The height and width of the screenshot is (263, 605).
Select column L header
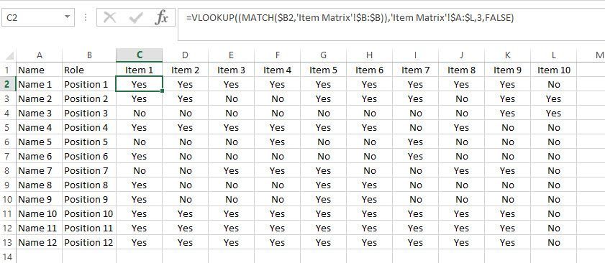553,55
